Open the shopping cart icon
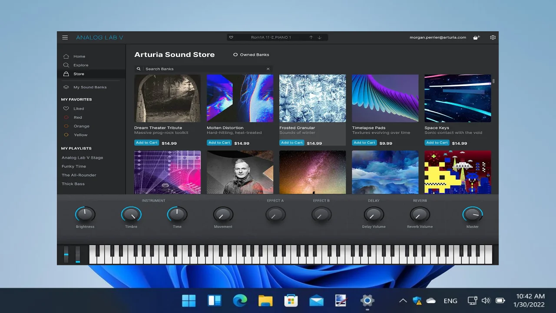This screenshot has width=556, height=313. pos(476,37)
